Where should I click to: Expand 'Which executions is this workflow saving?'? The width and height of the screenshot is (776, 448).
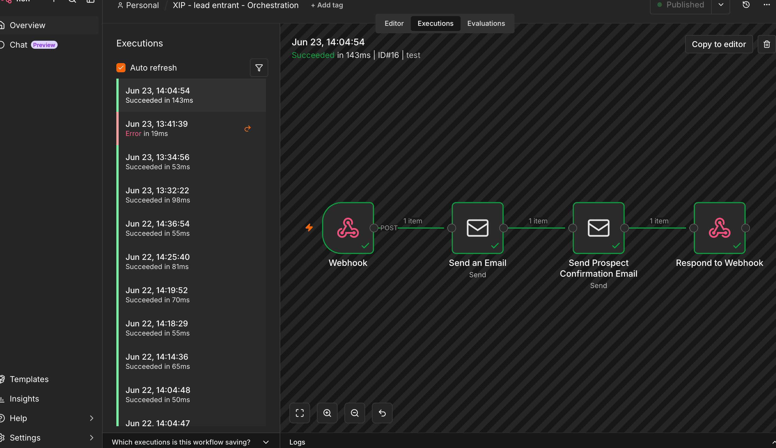point(191,442)
